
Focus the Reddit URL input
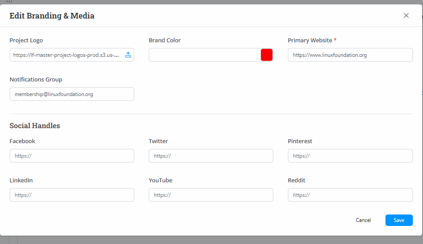coord(350,195)
